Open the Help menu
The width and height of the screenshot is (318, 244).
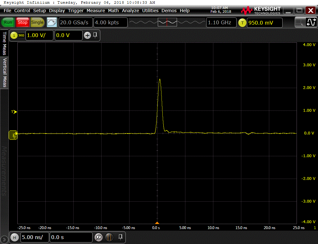pos(184,11)
